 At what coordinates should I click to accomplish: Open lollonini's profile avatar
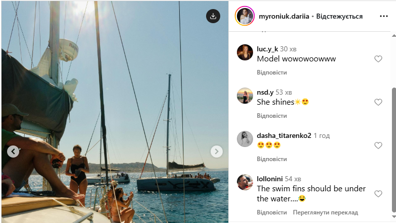[245, 182]
